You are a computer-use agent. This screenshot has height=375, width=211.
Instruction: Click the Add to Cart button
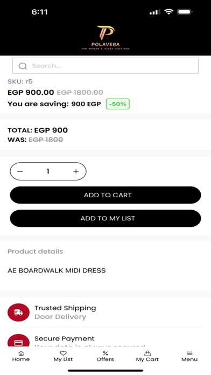(105, 195)
